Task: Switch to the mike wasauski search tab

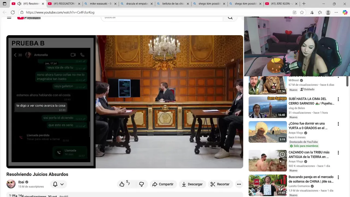Action: click(x=100, y=4)
